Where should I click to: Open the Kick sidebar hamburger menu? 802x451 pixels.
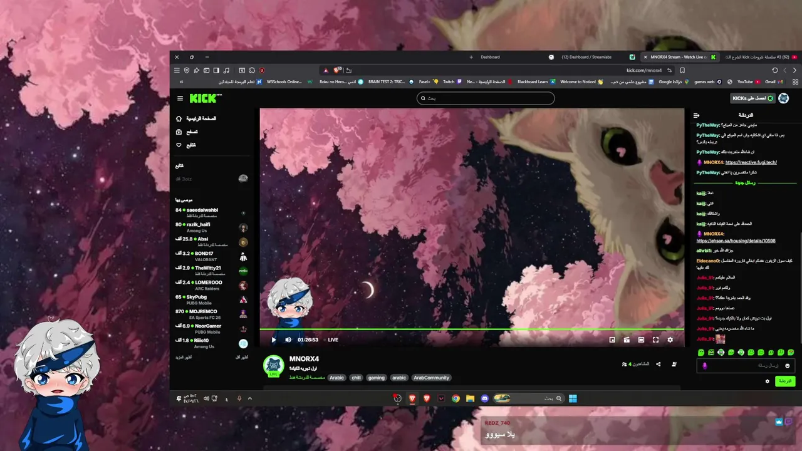[x=180, y=98]
